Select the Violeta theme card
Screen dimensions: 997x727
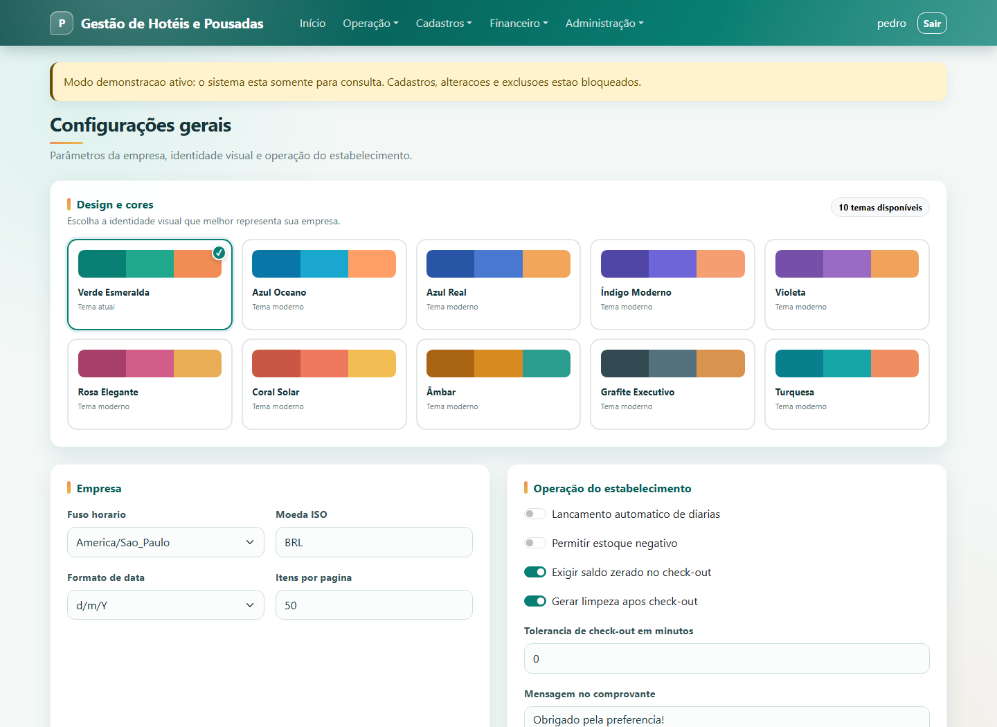pyautogui.click(x=847, y=285)
